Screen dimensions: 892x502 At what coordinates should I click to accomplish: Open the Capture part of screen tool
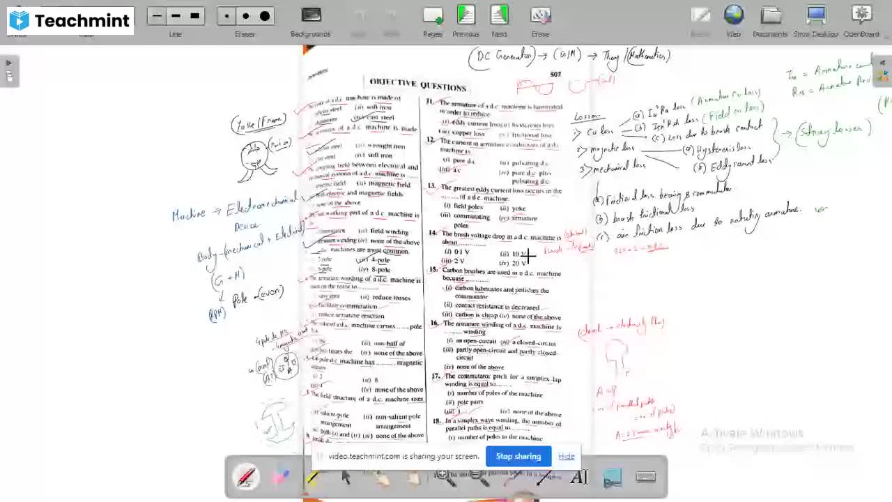(613, 478)
